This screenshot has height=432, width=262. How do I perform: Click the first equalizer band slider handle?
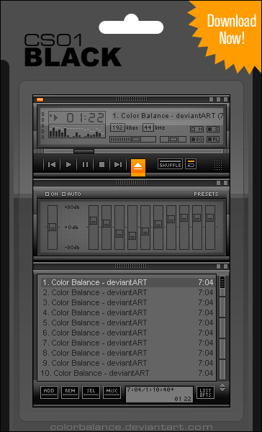click(94, 220)
